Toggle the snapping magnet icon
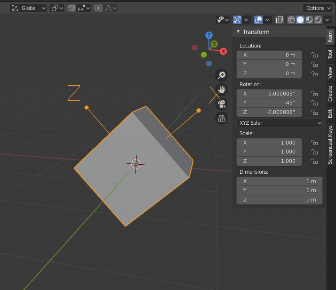The width and height of the screenshot is (336, 290). pyautogui.click(x=72, y=8)
